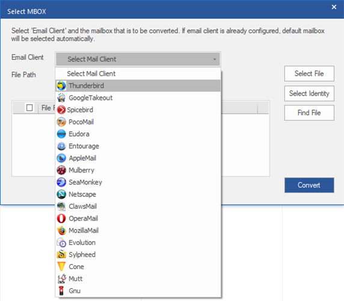
Task: Click the red OperaMail O icon
Action: coord(61,219)
